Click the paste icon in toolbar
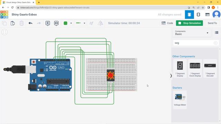This screenshot has width=221, height=124. [x=13, y=23]
